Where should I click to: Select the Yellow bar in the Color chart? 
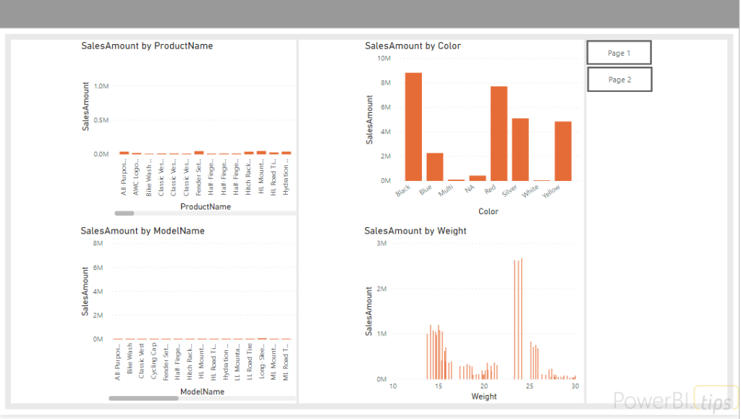563,151
